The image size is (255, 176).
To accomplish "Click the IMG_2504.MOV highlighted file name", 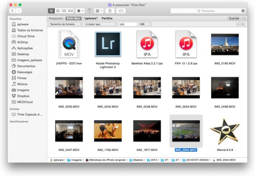I will pos(186,150).
